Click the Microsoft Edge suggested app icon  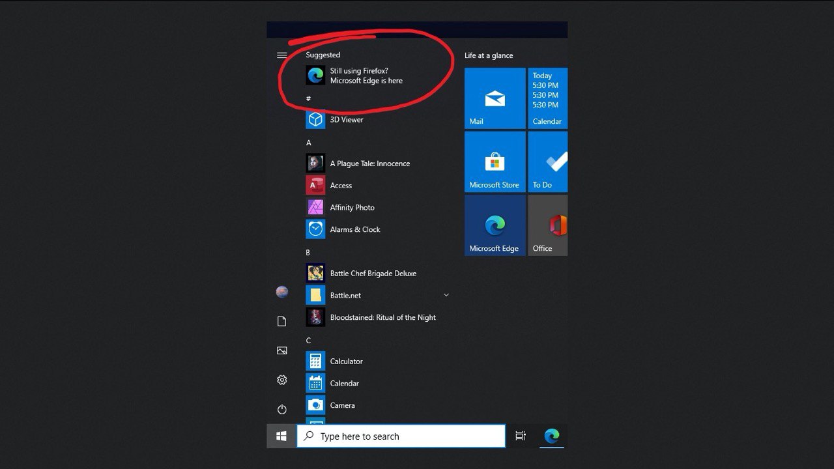point(315,76)
